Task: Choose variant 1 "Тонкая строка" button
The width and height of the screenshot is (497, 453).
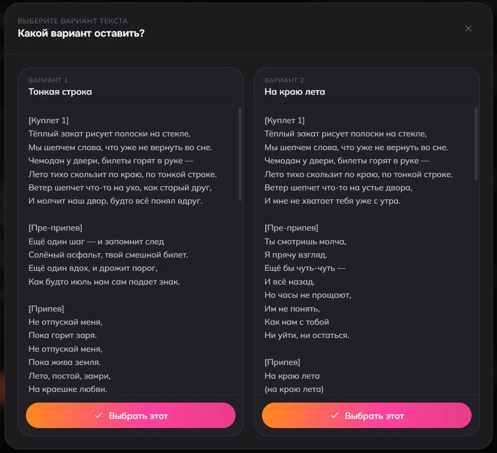Action: tap(131, 415)
